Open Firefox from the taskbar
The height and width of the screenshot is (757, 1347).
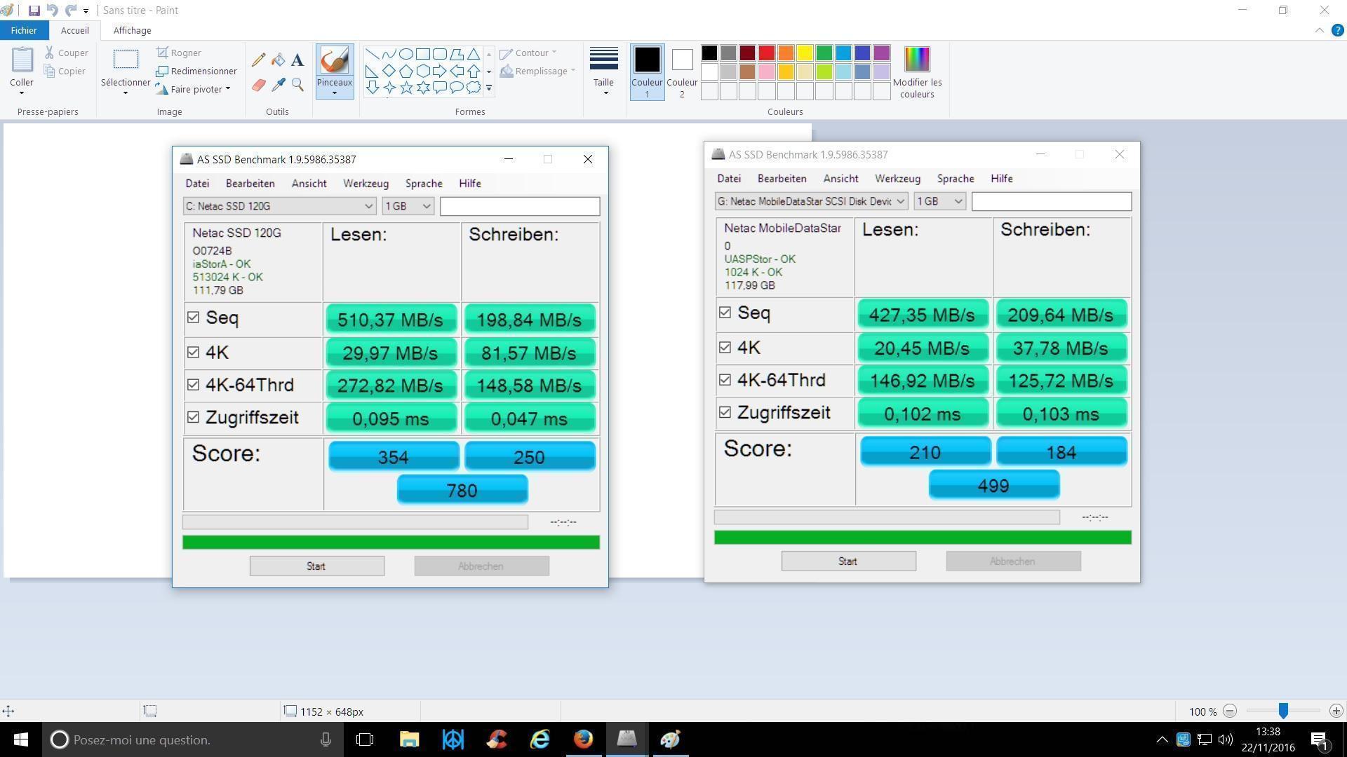583,739
